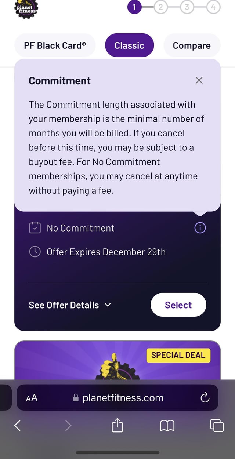This screenshot has height=459, width=235.
Task: Open the Compare tab
Action: tap(192, 45)
